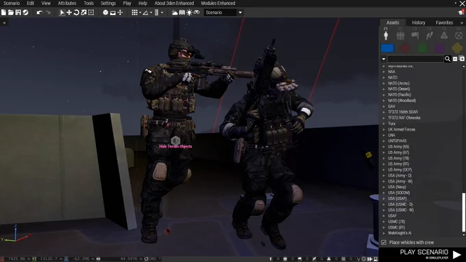This screenshot has height=262, width=466.
Task: Open rotation grid dropdown arrow
Action: pyautogui.click(x=151, y=13)
